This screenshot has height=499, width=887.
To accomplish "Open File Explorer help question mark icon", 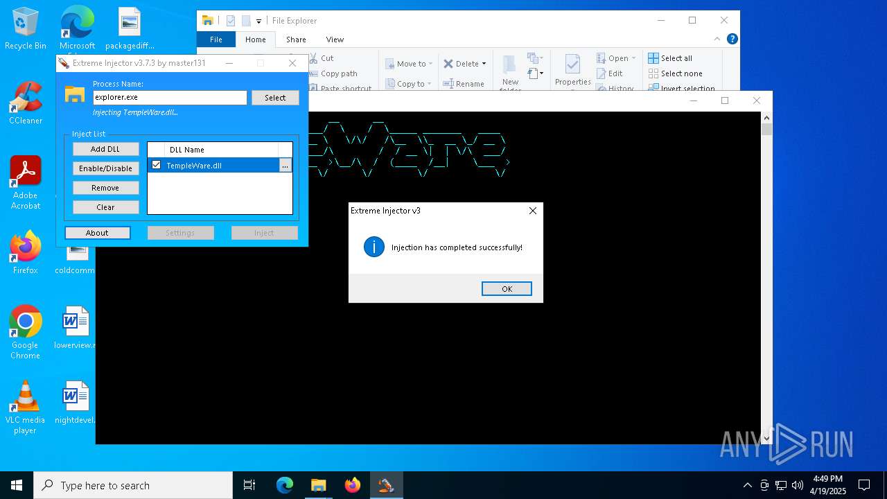I will click(732, 40).
